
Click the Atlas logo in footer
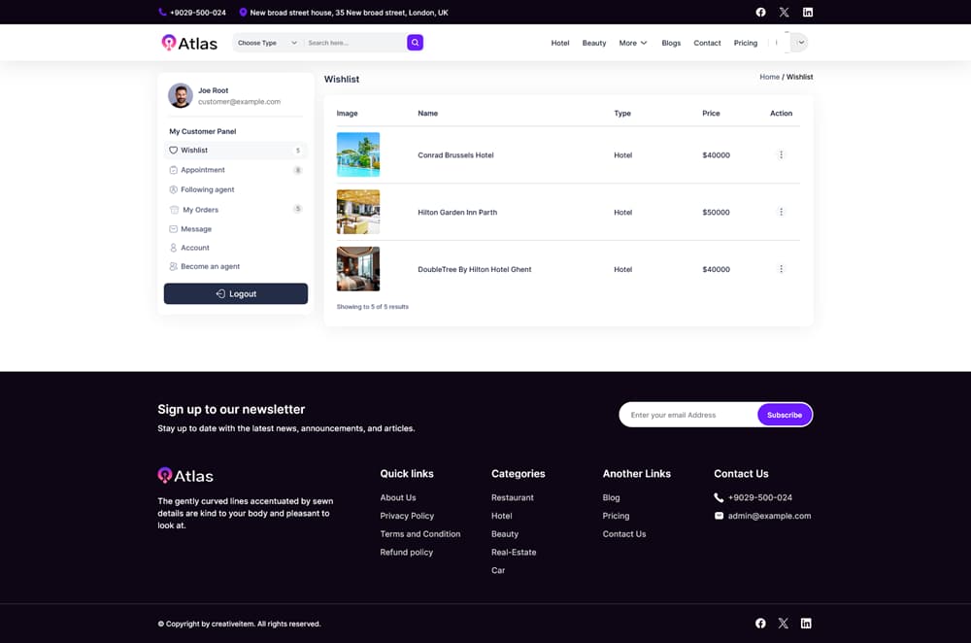185,476
